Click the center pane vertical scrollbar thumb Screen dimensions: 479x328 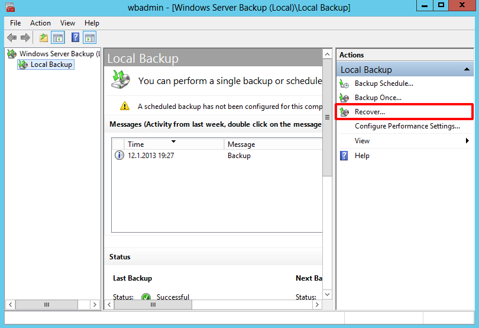327,117
